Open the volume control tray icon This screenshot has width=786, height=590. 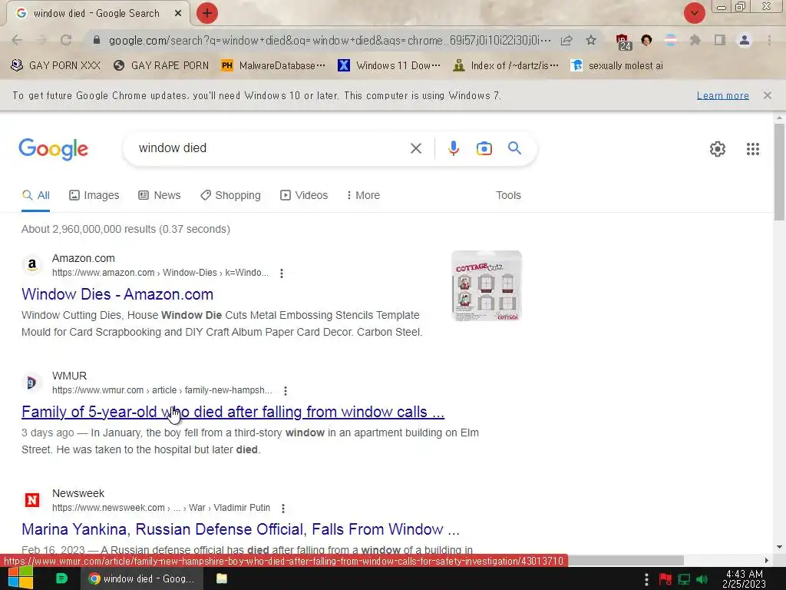702,579
